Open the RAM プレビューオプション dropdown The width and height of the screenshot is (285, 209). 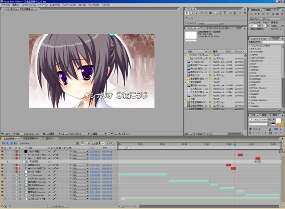point(266,19)
